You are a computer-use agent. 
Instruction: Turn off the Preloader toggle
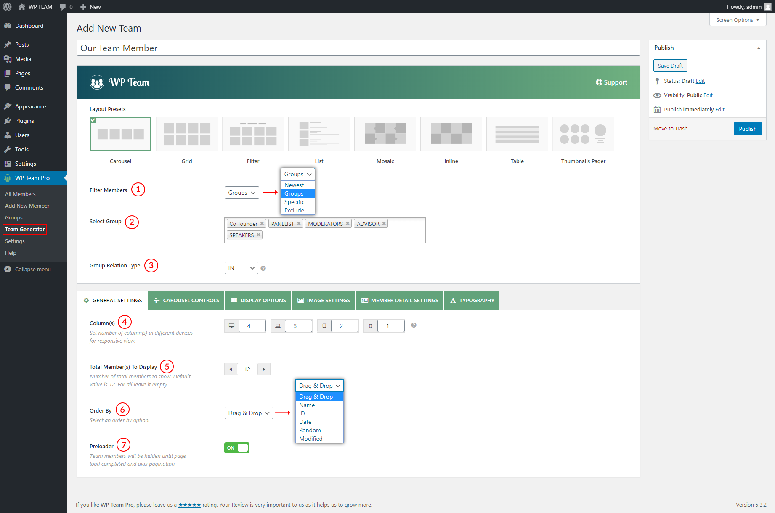point(237,448)
